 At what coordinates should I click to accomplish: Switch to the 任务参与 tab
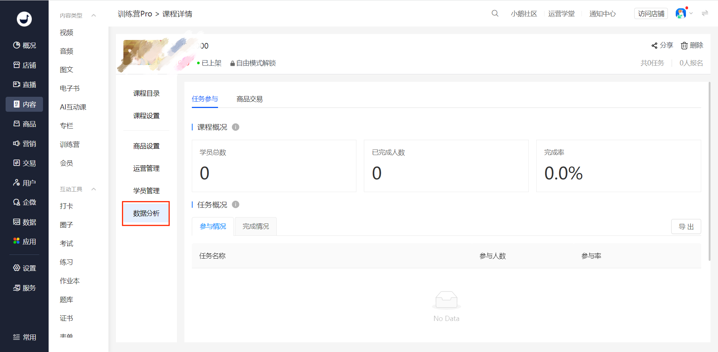(x=205, y=99)
